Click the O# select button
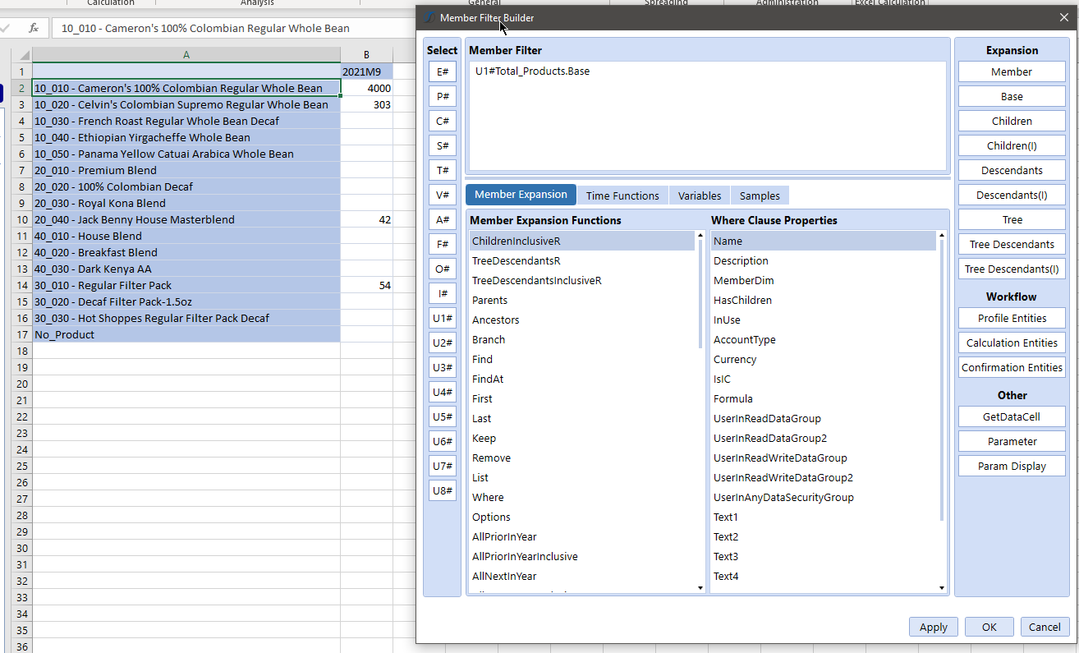This screenshot has width=1079, height=653. tap(443, 269)
